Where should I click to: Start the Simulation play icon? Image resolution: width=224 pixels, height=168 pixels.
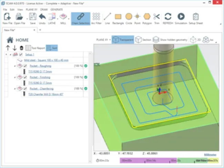[x=181, y=17]
